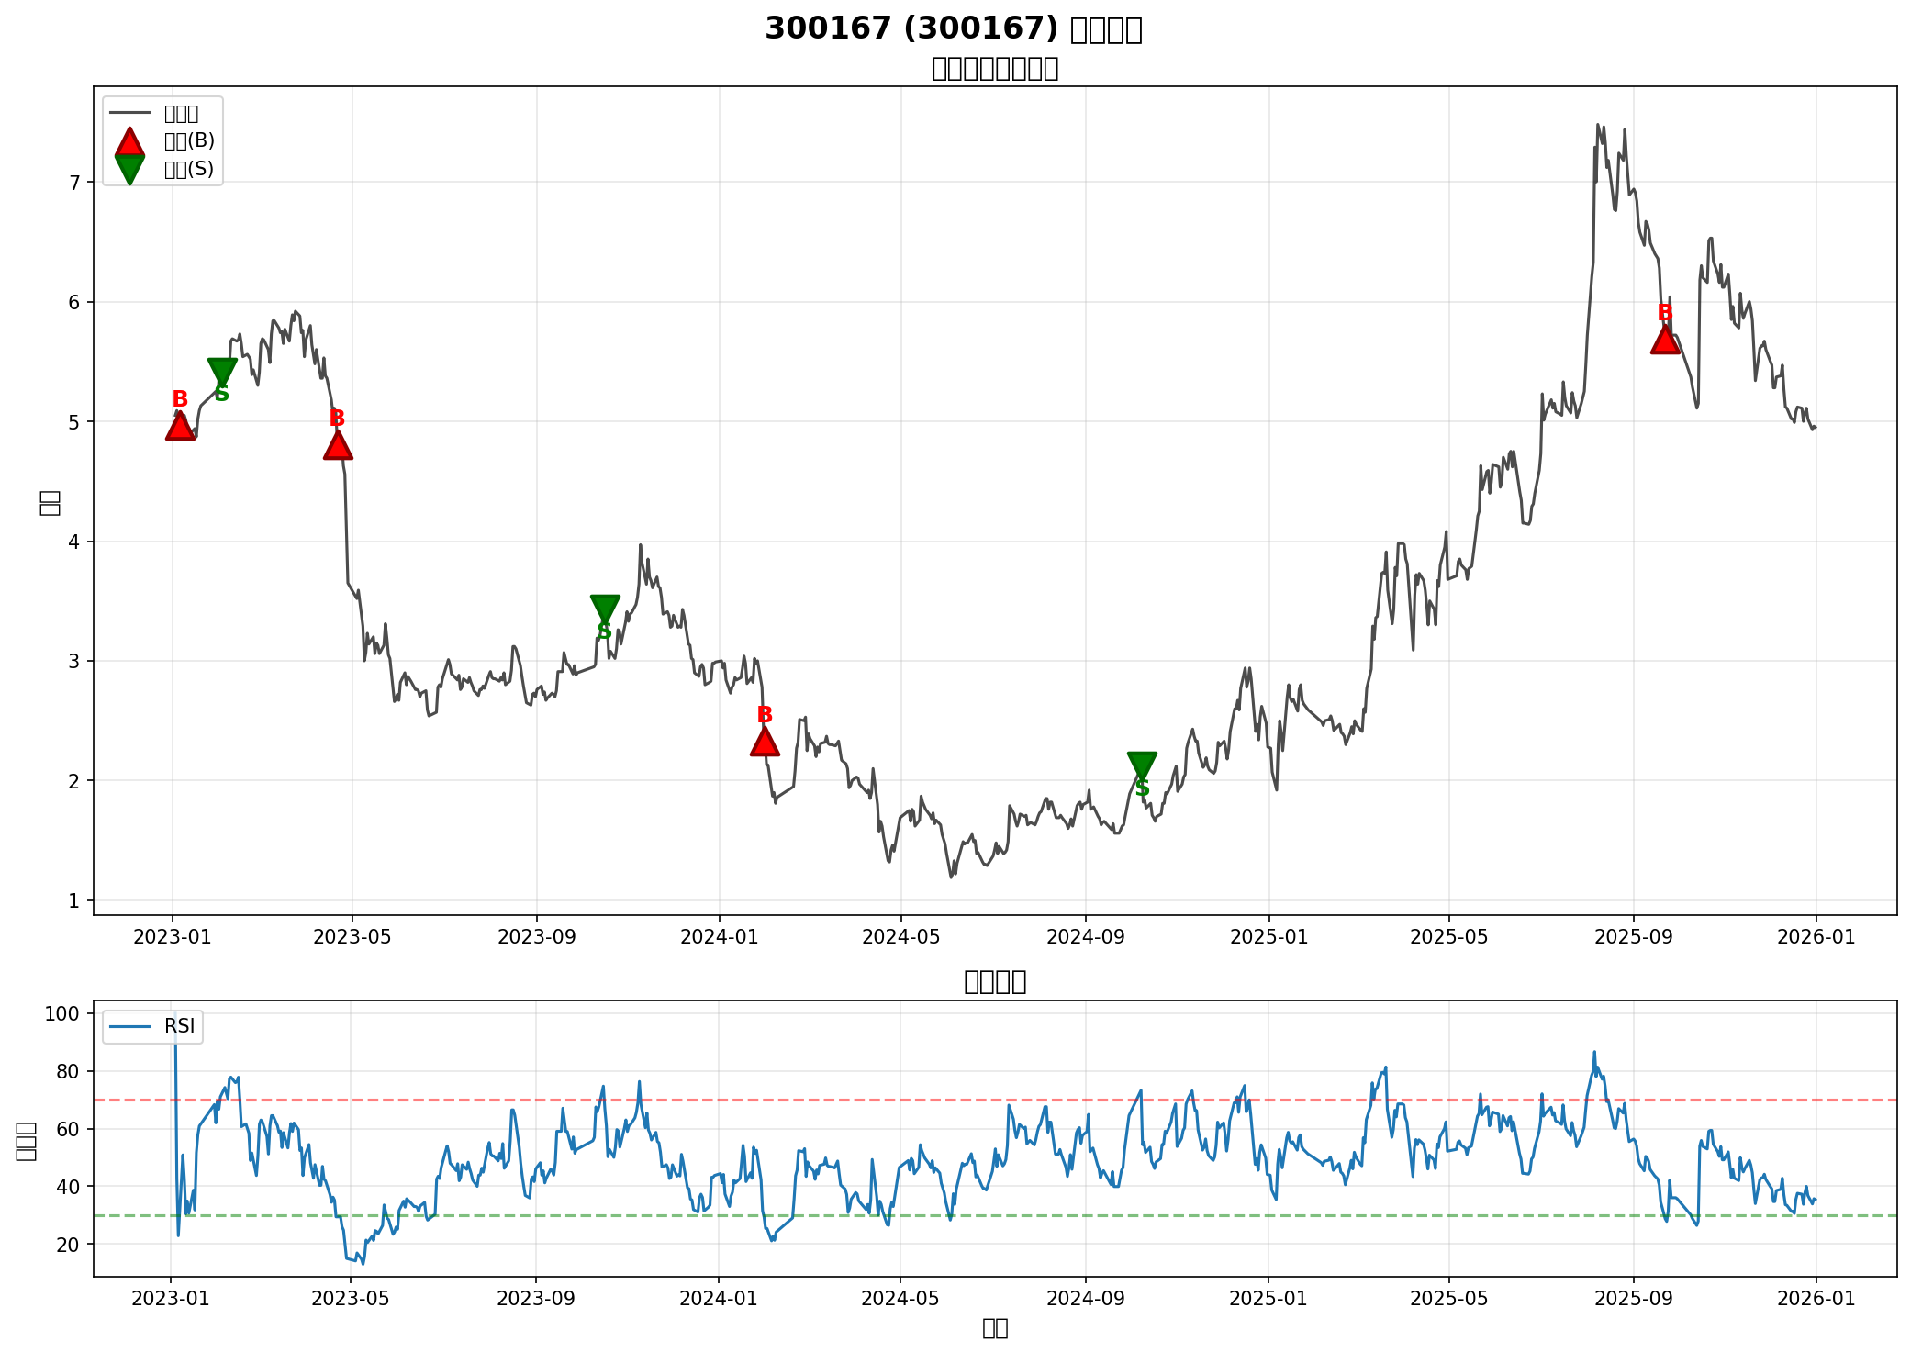Image resolution: width=1911 pixels, height=1352 pixels.
Task: Click the price peak near 2025-08
Action: click(1598, 125)
